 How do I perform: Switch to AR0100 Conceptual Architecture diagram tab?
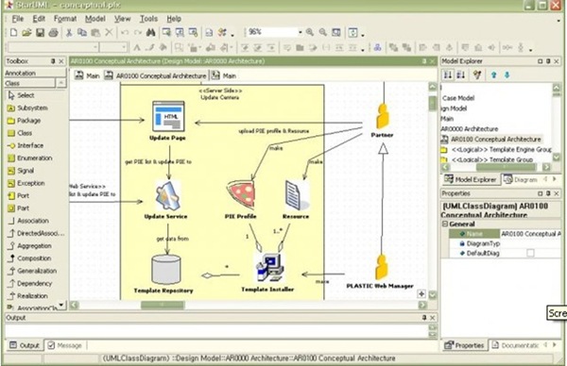coord(156,75)
